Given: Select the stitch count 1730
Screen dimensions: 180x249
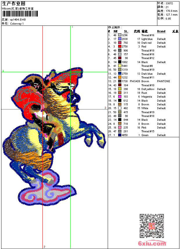Looking at the screenshot, I should pyautogui.click(x=125, y=81).
